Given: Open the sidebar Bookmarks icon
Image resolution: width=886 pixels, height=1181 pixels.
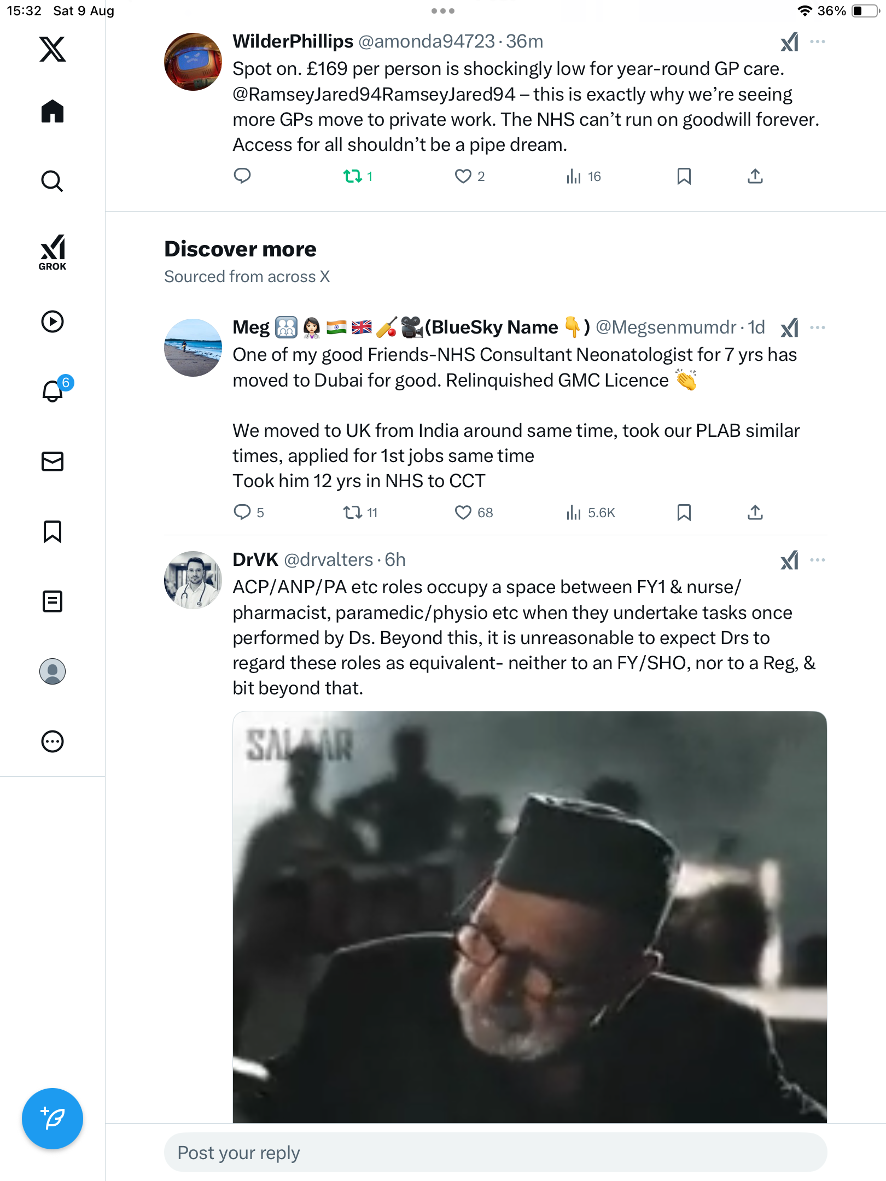Looking at the screenshot, I should pos(53,531).
